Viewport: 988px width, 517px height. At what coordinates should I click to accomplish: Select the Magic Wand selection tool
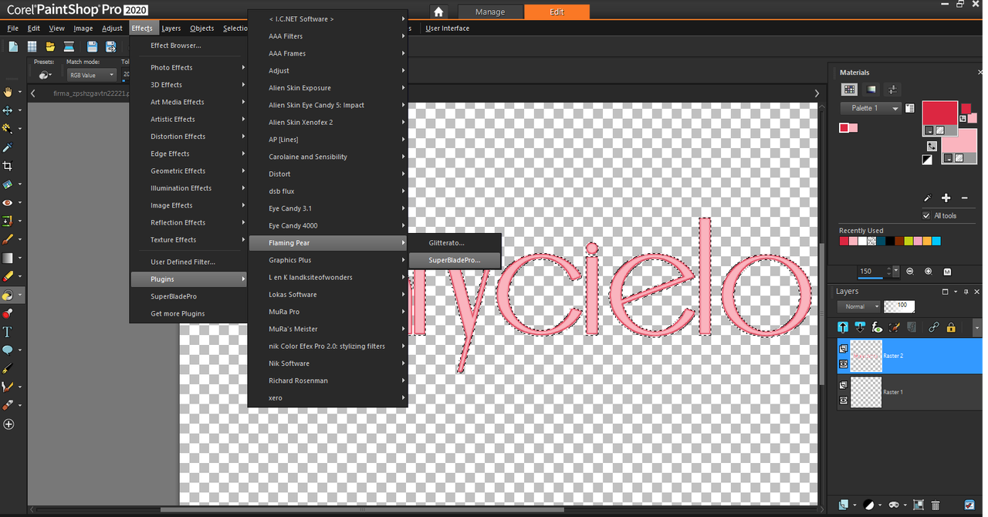point(8,129)
